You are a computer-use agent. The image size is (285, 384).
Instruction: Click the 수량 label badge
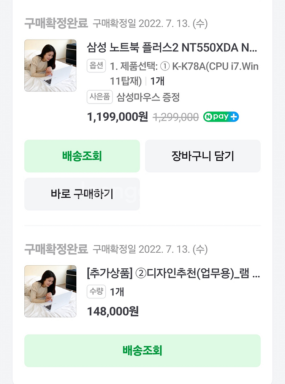tap(96, 292)
